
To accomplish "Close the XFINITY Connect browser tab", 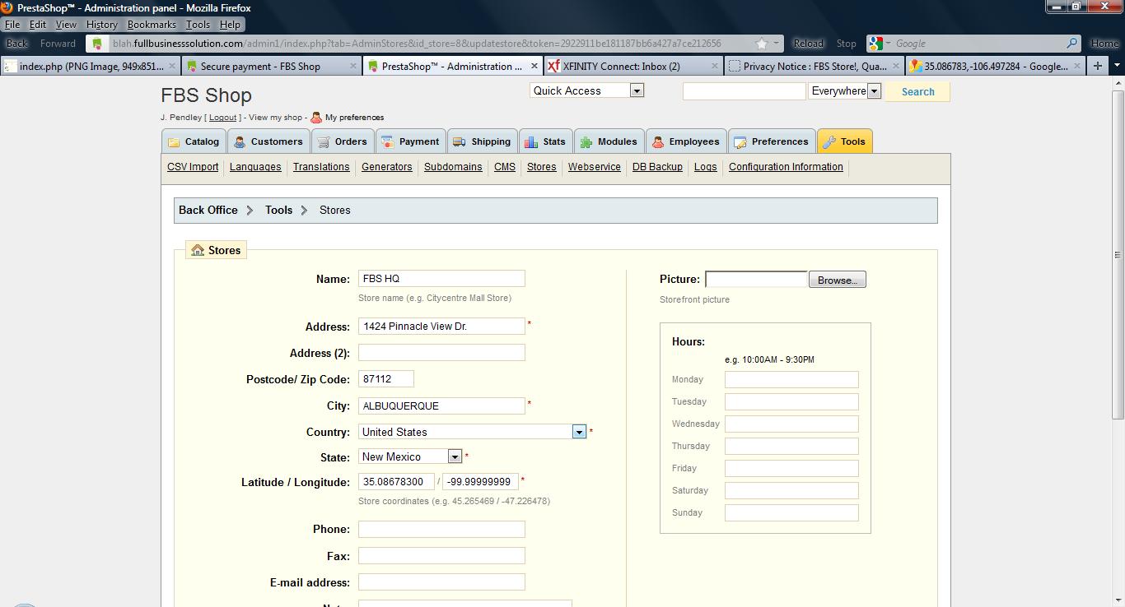I will point(714,66).
